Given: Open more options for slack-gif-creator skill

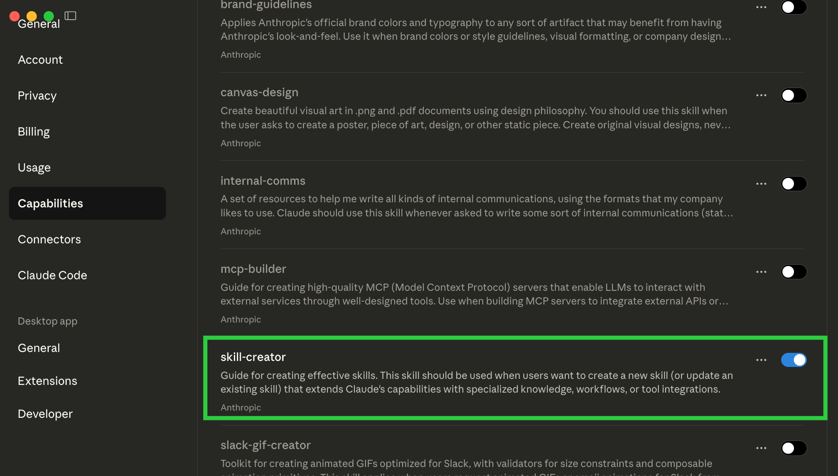Looking at the screenshot, I should click(x=761, y=448).
